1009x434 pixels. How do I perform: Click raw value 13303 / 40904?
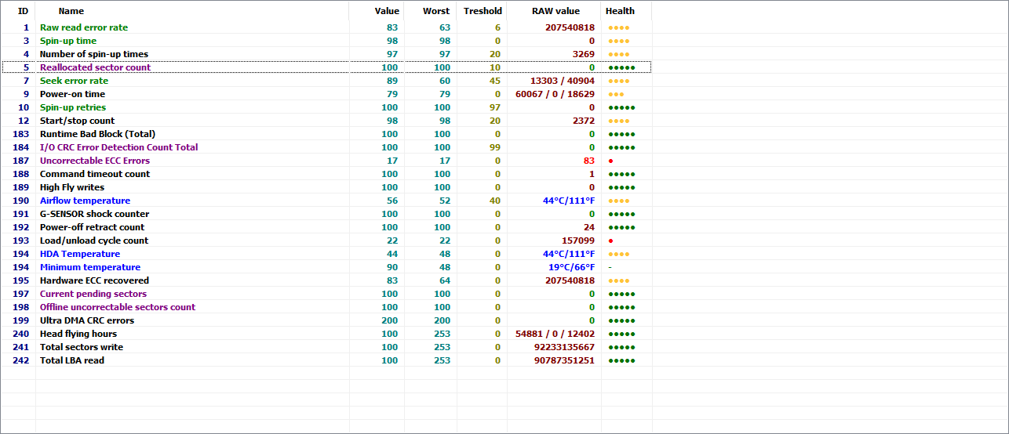pyautogui.click(x=563, y=81)
